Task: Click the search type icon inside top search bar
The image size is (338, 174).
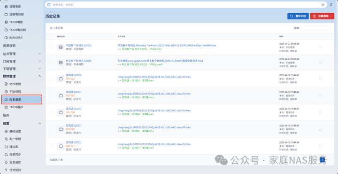Action: coord(49,5)
